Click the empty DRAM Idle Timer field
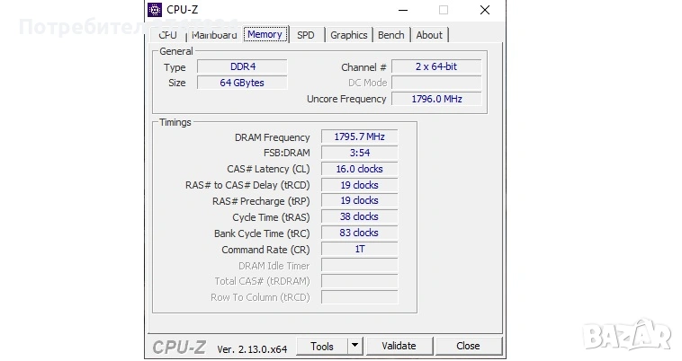The width and height of the screenshot is (682, 361). click(x=359, y=265)
